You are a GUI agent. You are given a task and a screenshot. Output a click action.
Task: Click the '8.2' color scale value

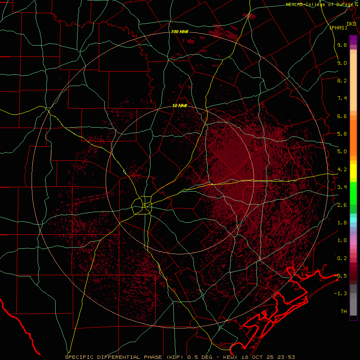pyautogui.click(x=342, y=80)
